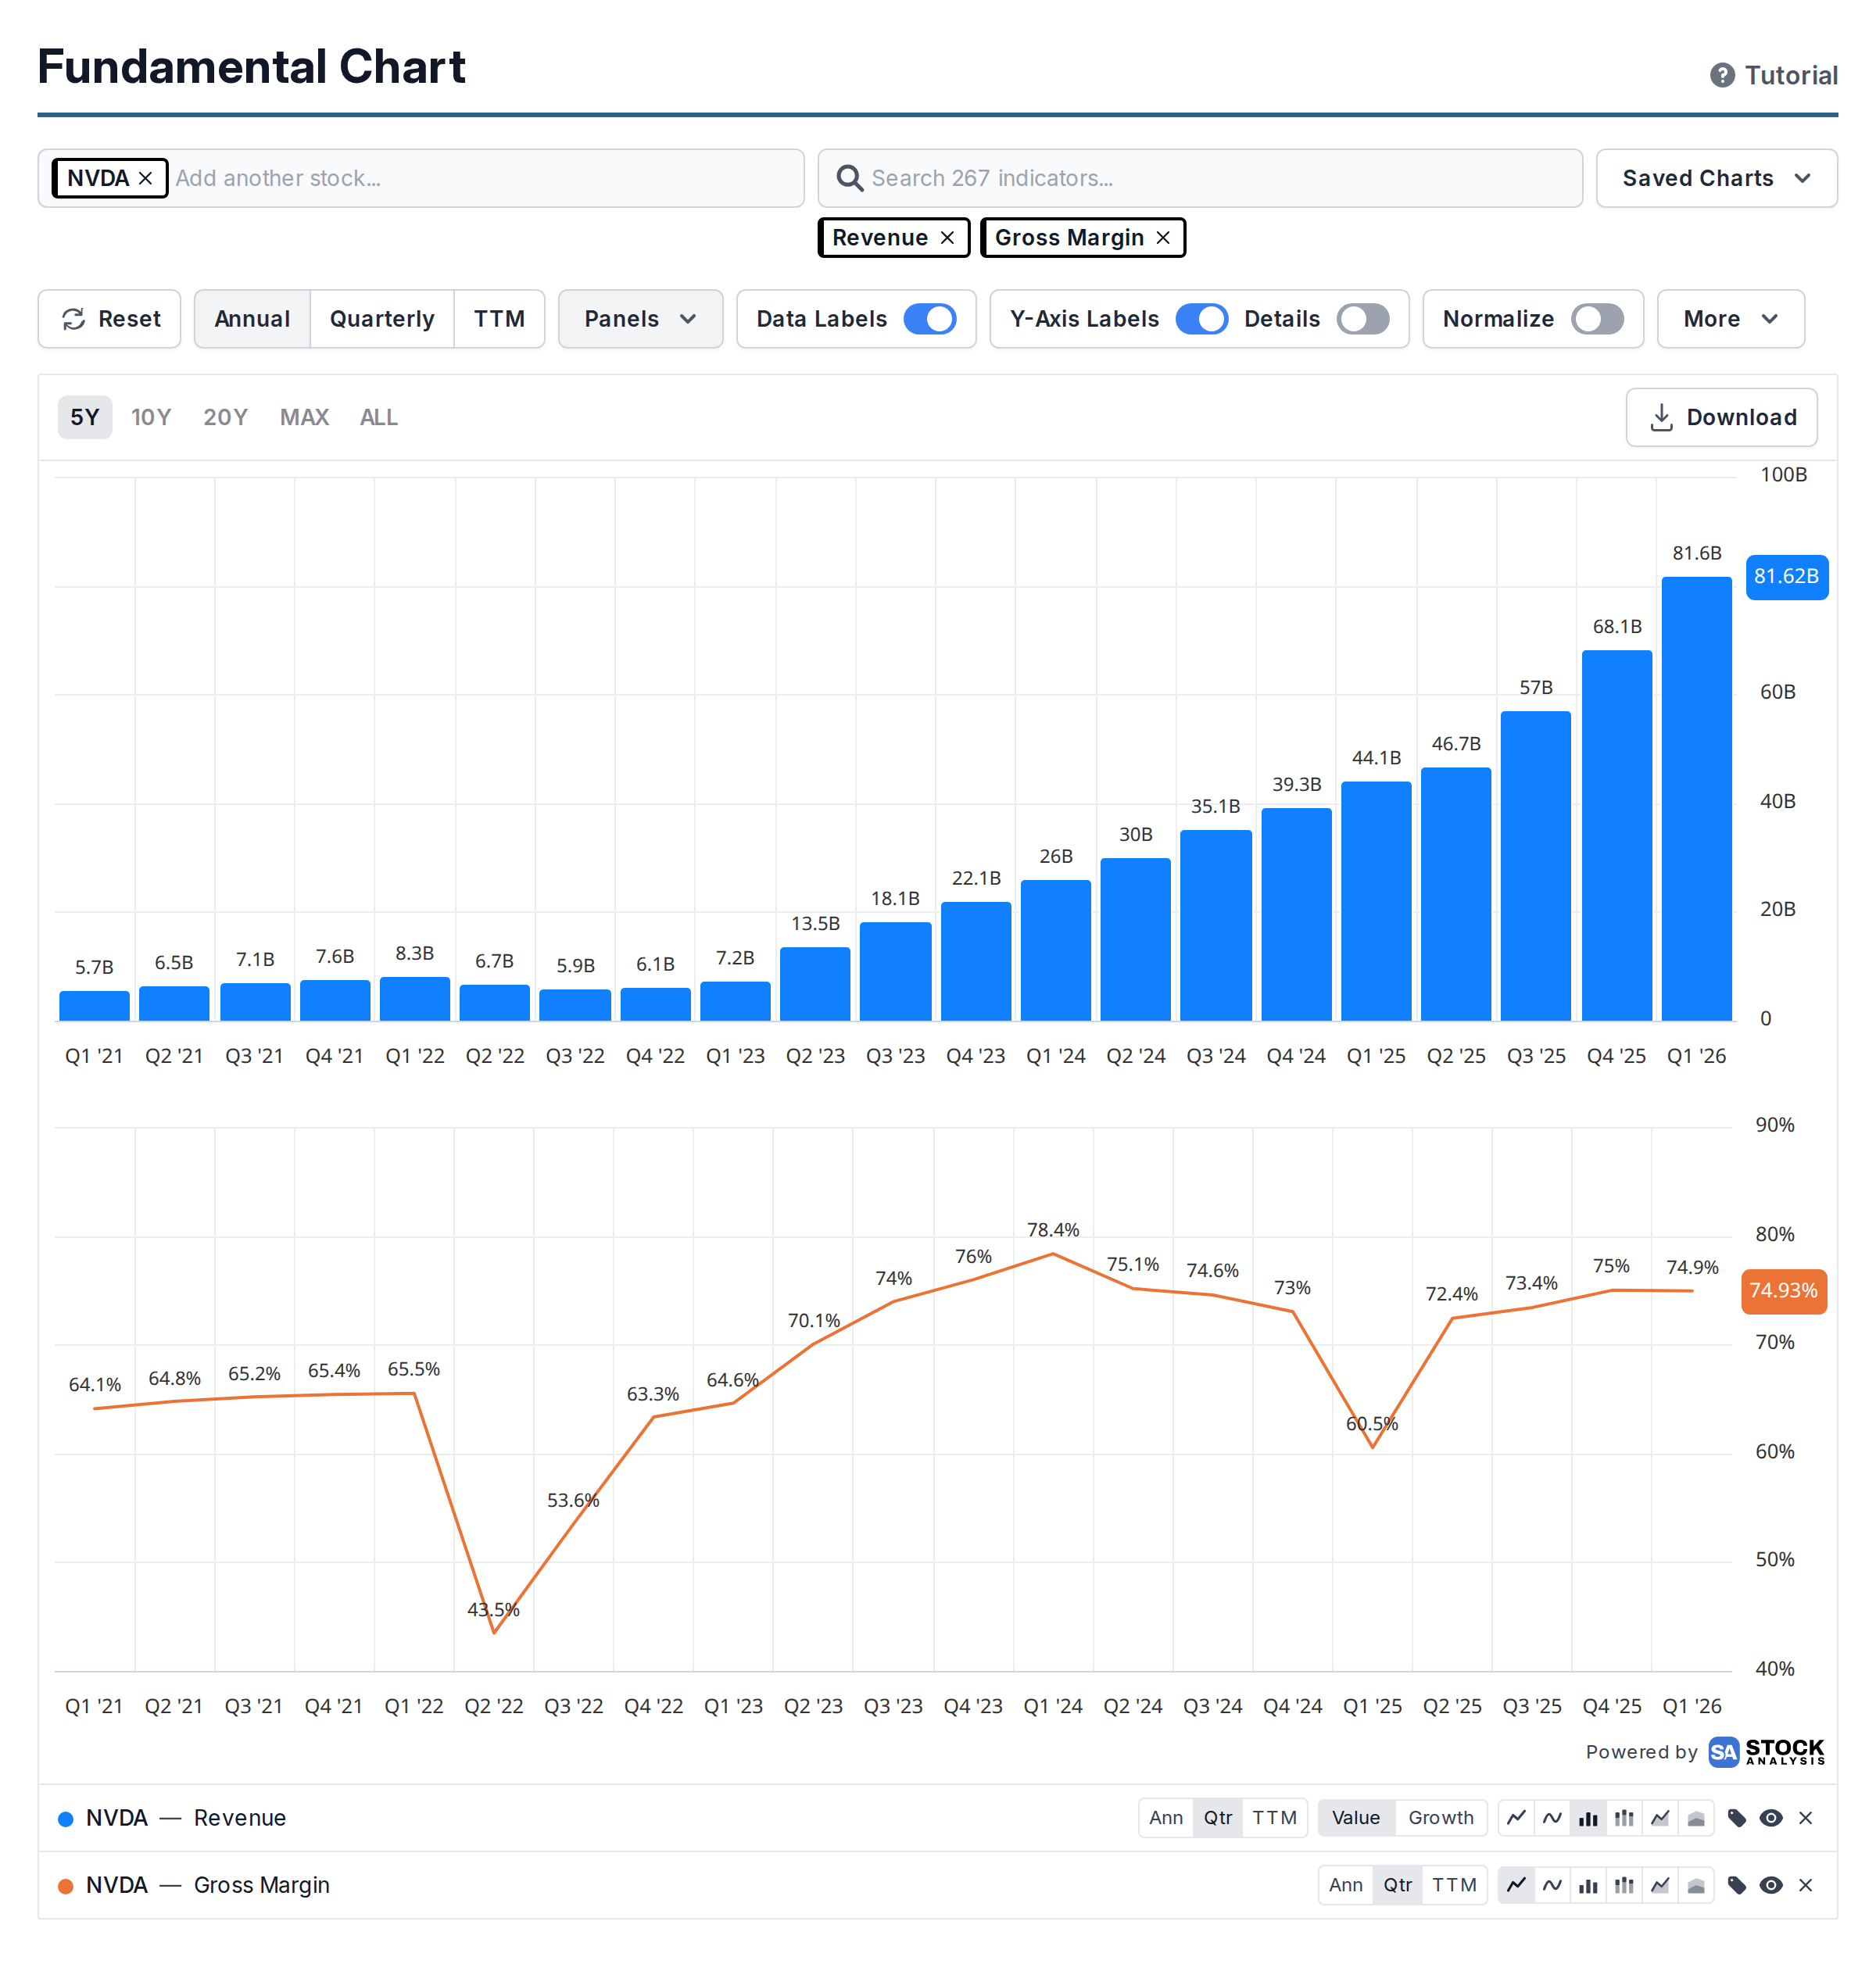The width and height of the screenshot is (1876, 1982).
Task: Select bar chart type for Revenue row
Action: coord(1588,1818)
